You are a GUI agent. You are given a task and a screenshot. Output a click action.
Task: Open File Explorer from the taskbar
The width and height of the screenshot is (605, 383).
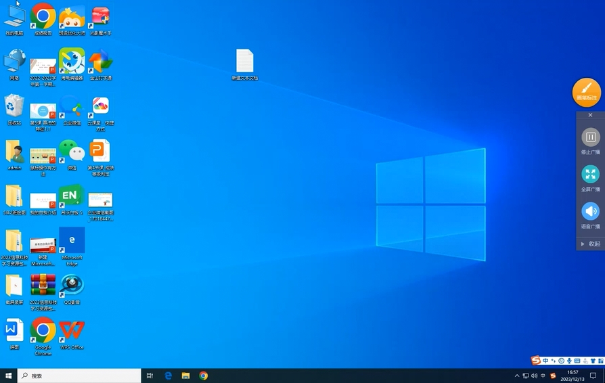[x=185, y=376]
